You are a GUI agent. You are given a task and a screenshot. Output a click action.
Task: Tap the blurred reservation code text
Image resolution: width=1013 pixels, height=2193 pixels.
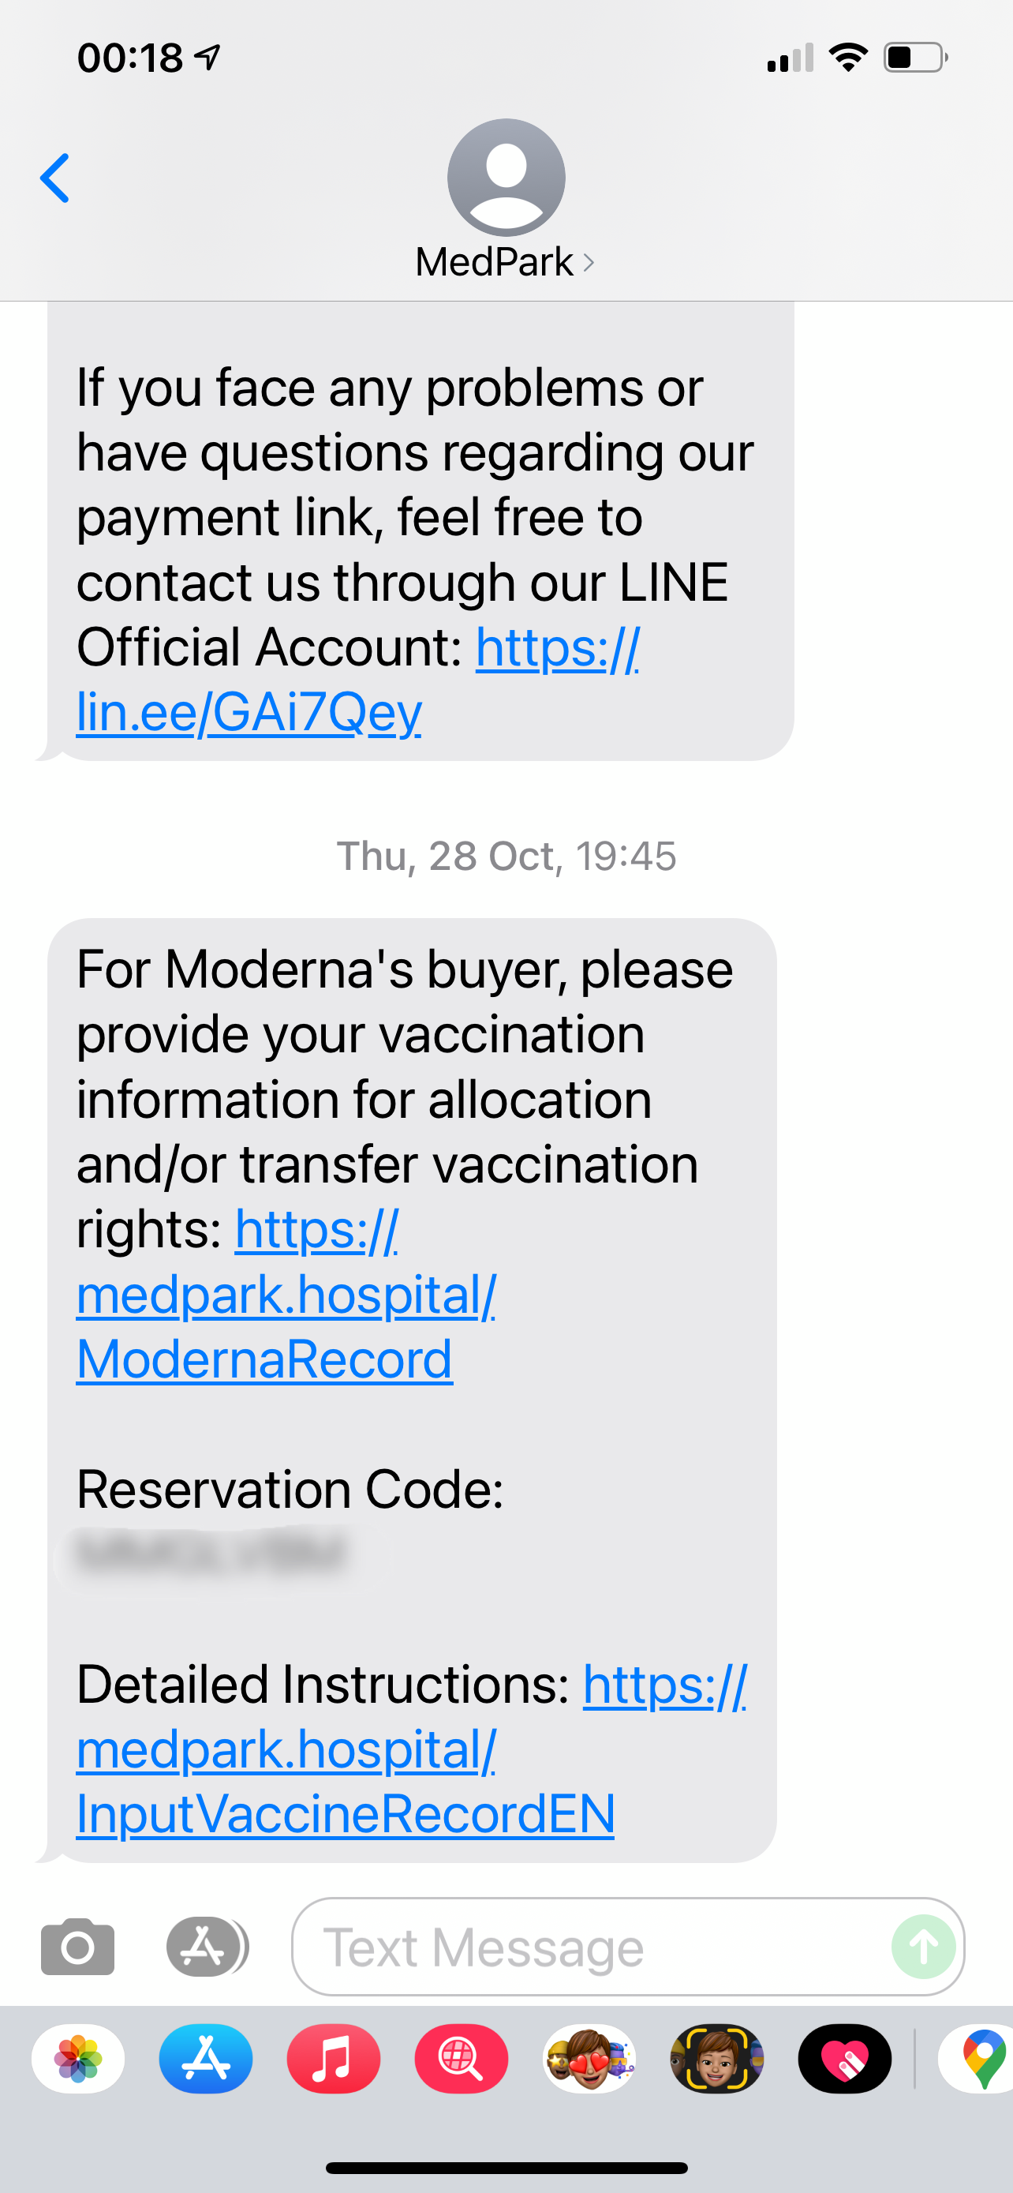tap(211, 1552)
